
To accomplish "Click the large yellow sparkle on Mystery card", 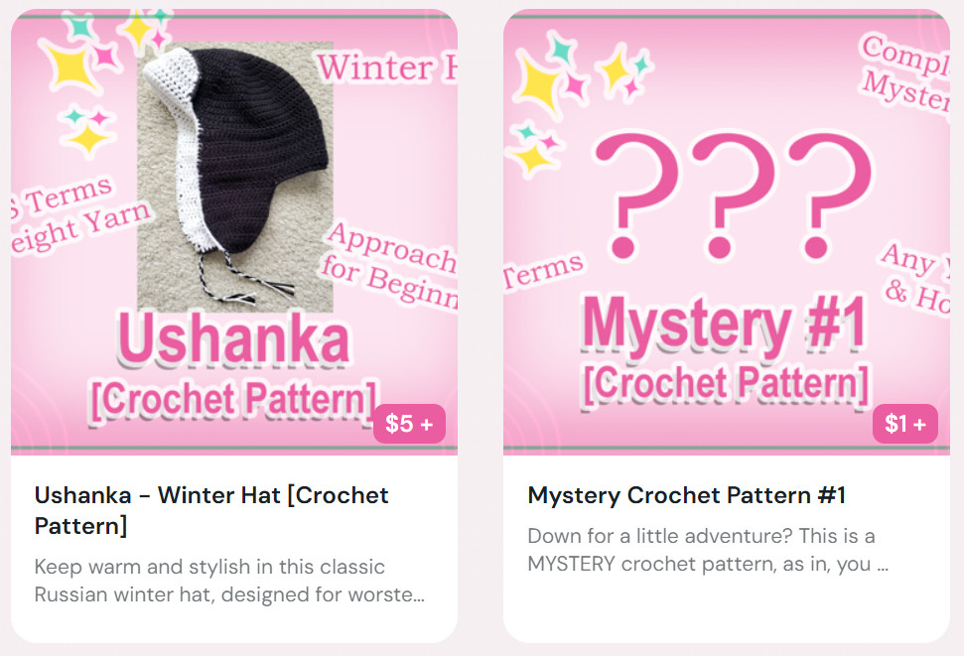I will tap(537, 82).
